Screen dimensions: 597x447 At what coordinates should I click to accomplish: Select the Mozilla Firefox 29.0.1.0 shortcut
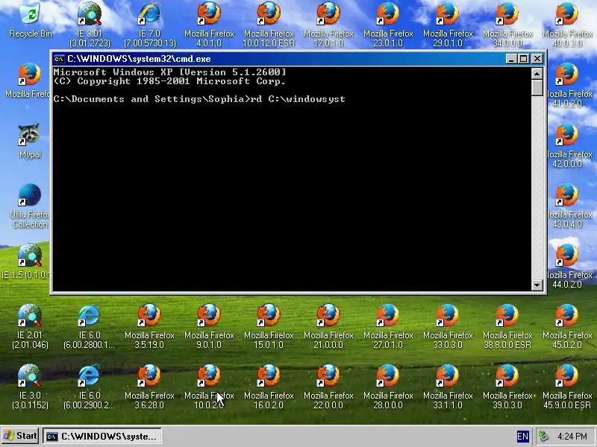448,25
